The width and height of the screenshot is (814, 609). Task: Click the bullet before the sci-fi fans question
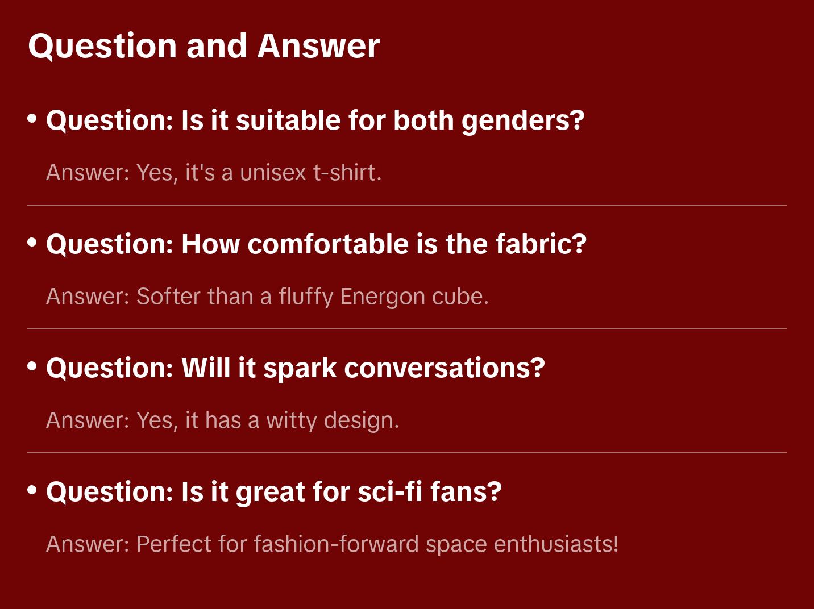click(32, 490)
